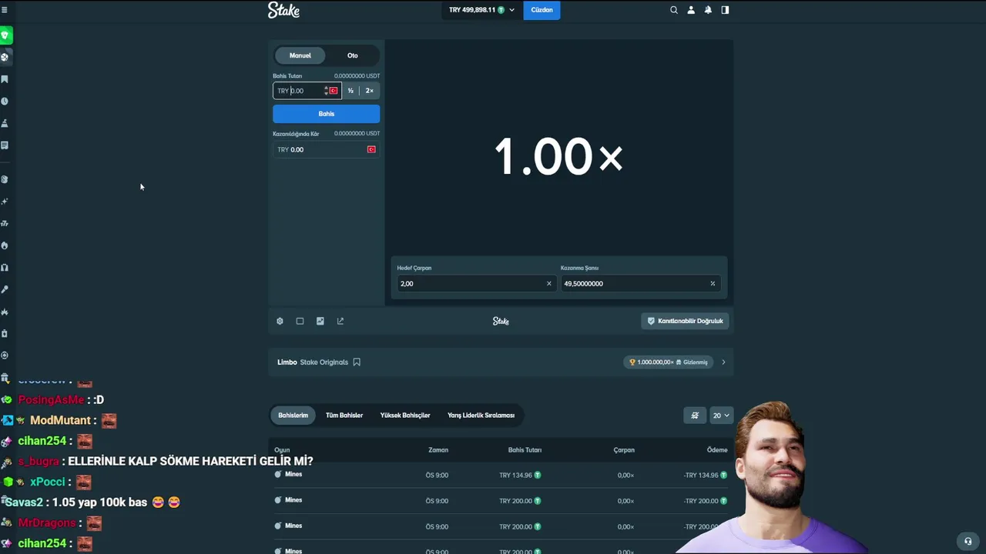Click the sparkle new releases sidebar icon

pyautogui.click(x=5, y=202)
